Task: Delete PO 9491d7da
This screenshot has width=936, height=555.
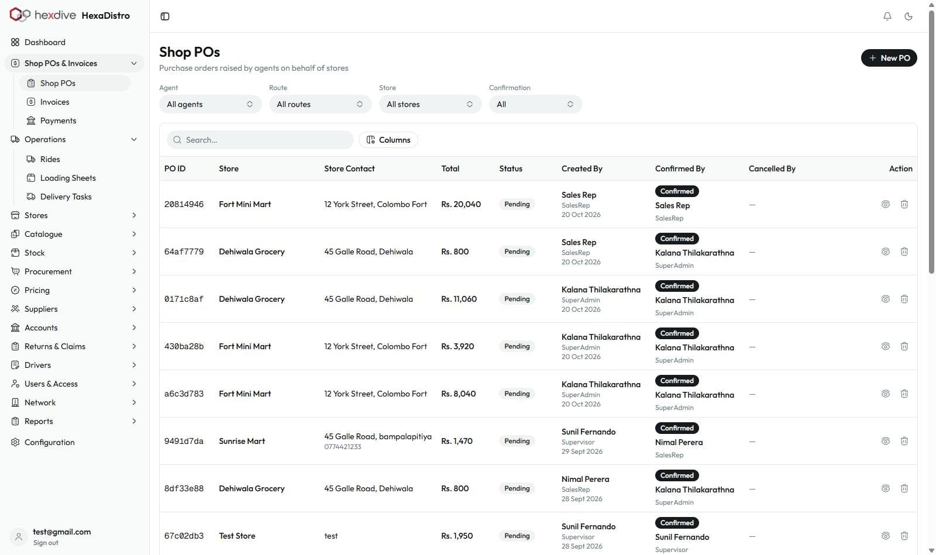Action: [x=904, y=441]
